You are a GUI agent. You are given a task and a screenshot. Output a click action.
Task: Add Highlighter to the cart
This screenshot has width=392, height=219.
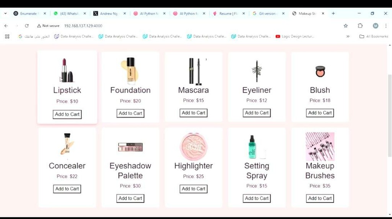193,189
